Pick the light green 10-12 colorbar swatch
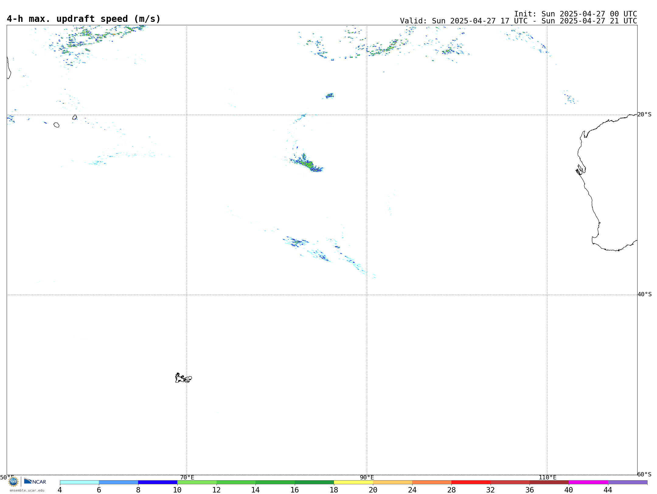 coord(197,482)
